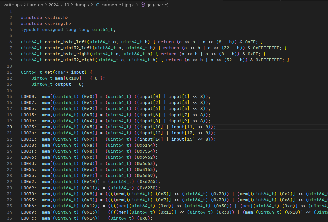This screenshot has height=222, width=328.
Task: Click mem[0x100] declaration on line 12
Action: tap(68, 78)
